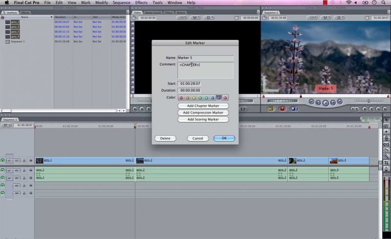Viewport: 391px width, 239px height.
Task: Select the Razor Blade tool
Action: pos(387,150)
